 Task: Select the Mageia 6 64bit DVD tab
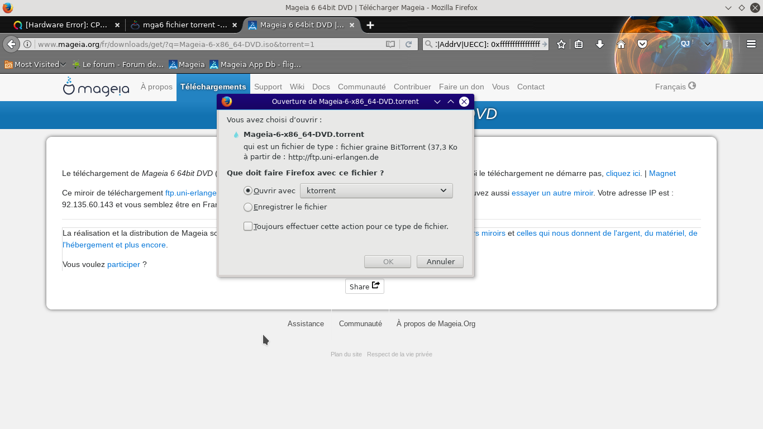tap(302, 25)
